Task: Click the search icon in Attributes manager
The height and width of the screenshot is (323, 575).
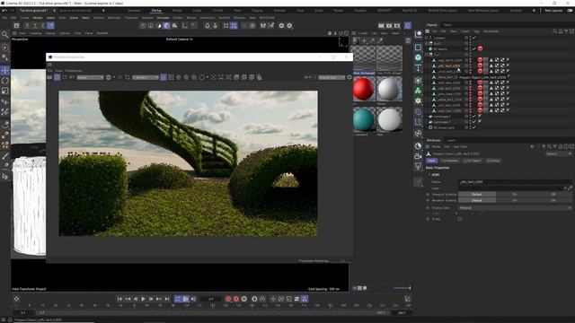Action: click(549, 146)
